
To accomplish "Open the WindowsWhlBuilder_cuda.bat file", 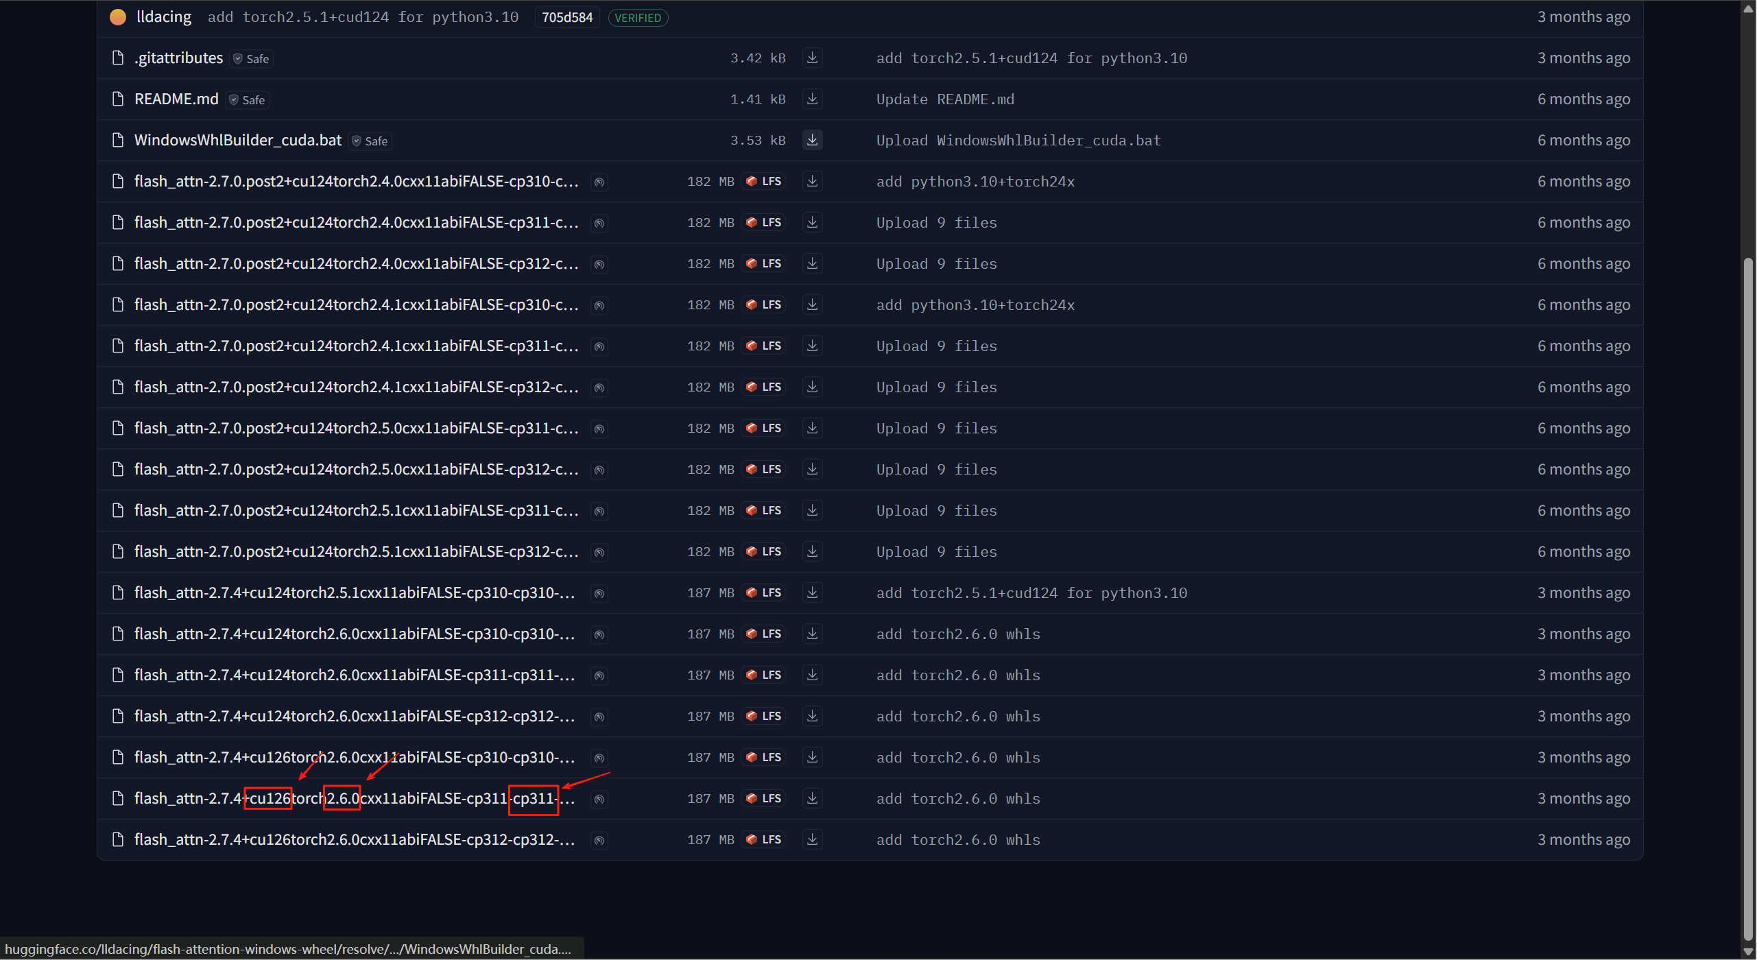I will 237,140.
